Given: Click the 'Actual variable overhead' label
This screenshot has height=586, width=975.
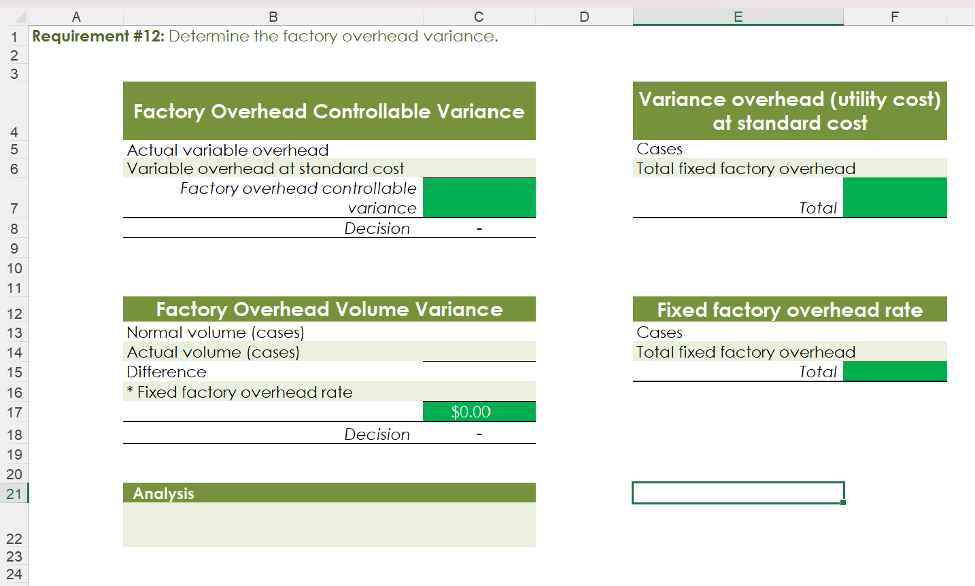Looking at the screenshot, I should [x=228, y=150].
